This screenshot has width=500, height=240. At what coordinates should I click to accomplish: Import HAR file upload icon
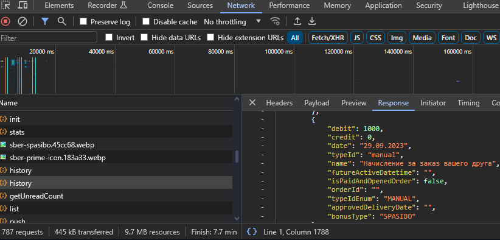coord(297,22)
